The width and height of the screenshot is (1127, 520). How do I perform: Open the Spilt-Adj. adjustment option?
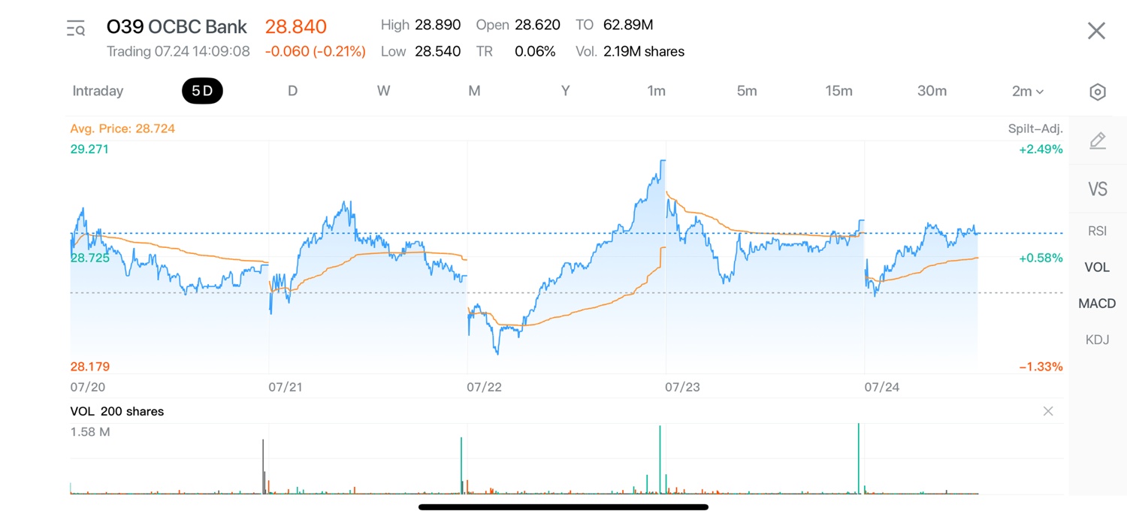point(1035,128)
